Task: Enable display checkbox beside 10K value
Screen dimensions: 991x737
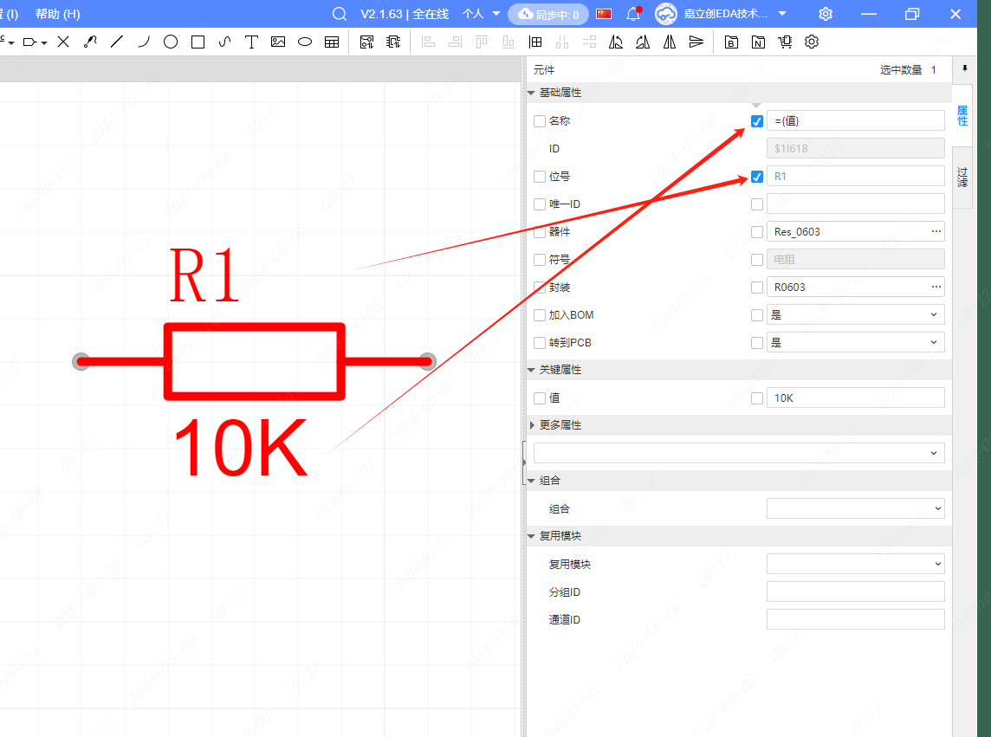Action: point(757,398)
